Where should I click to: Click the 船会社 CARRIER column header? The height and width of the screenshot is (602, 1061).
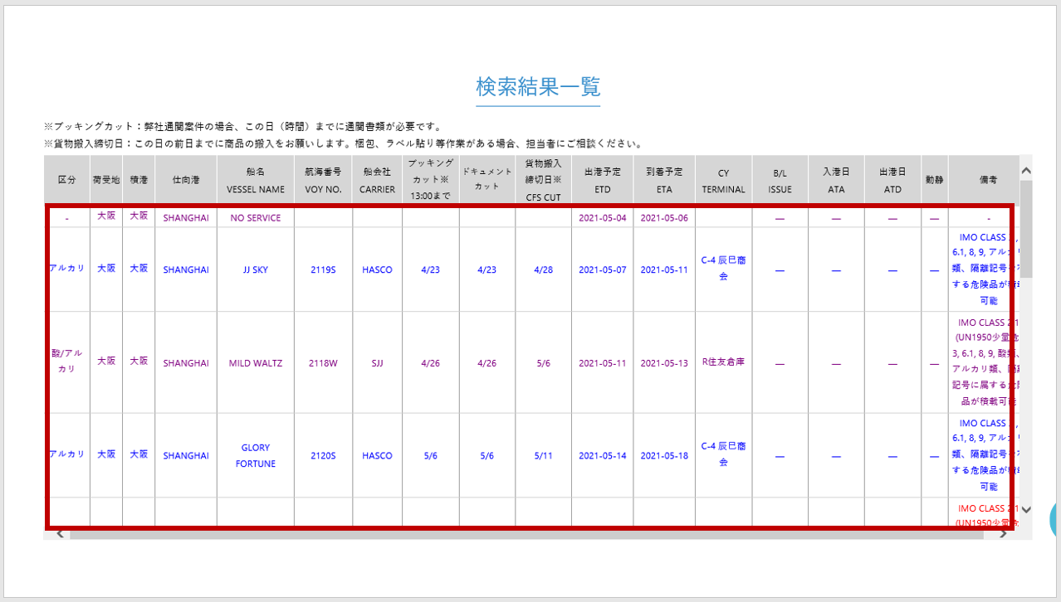tap(378, 179)
